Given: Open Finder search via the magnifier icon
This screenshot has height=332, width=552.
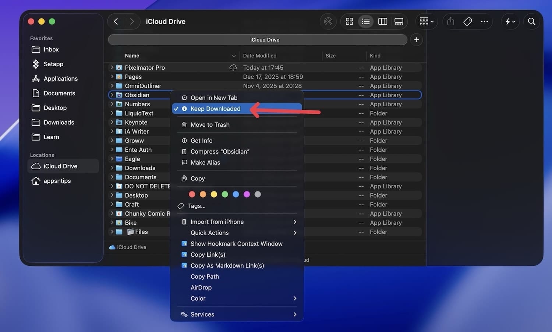Looking at the screenshot, I should 531,21.
